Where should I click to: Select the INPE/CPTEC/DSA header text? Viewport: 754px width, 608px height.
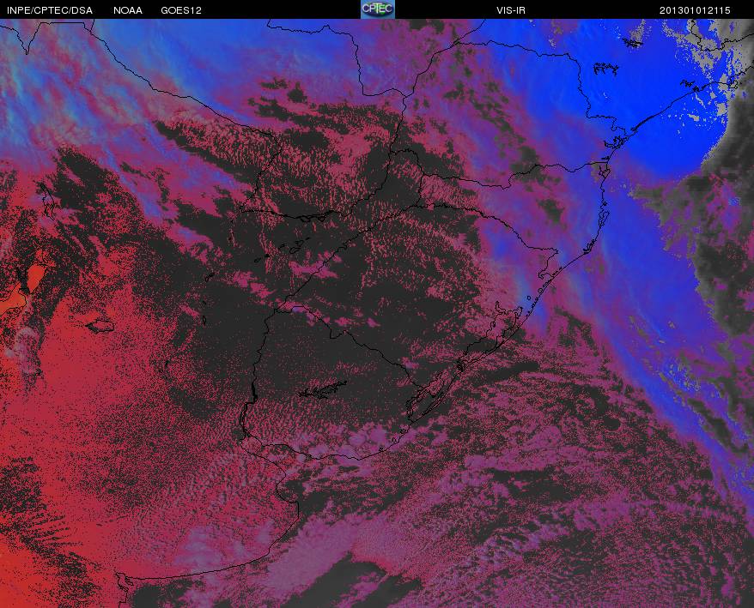click(x=50, y=10)
